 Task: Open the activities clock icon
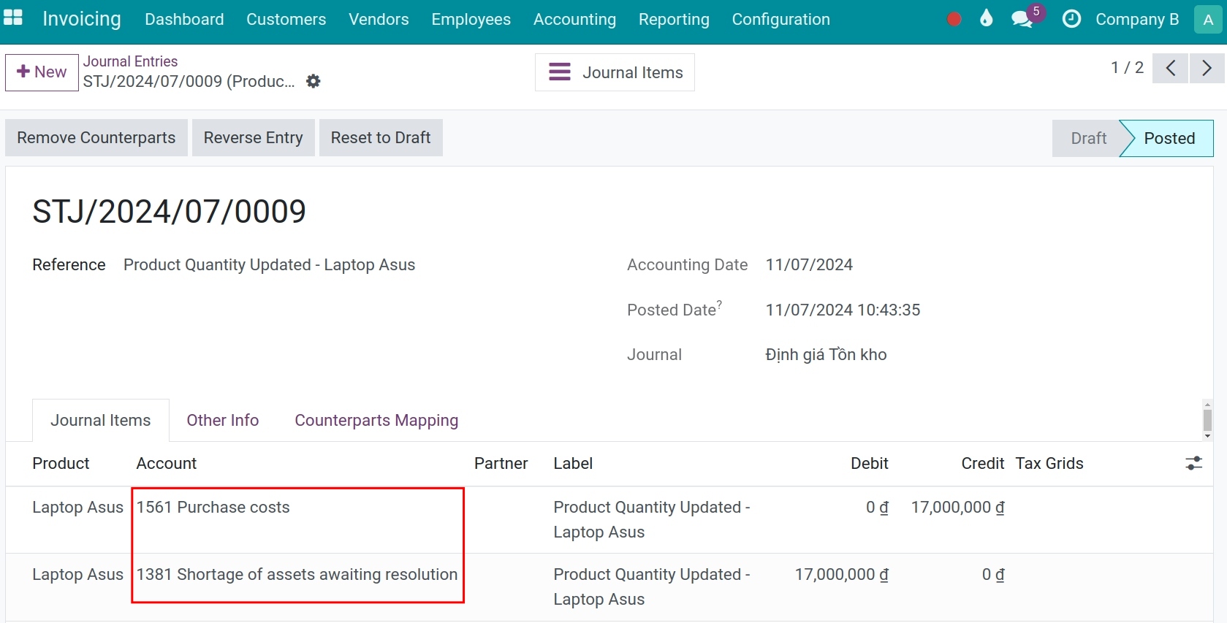[1071, 19]
